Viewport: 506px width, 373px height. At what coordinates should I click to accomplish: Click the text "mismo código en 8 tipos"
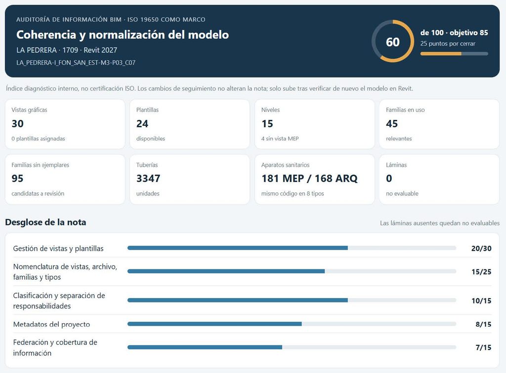[293, 193]
